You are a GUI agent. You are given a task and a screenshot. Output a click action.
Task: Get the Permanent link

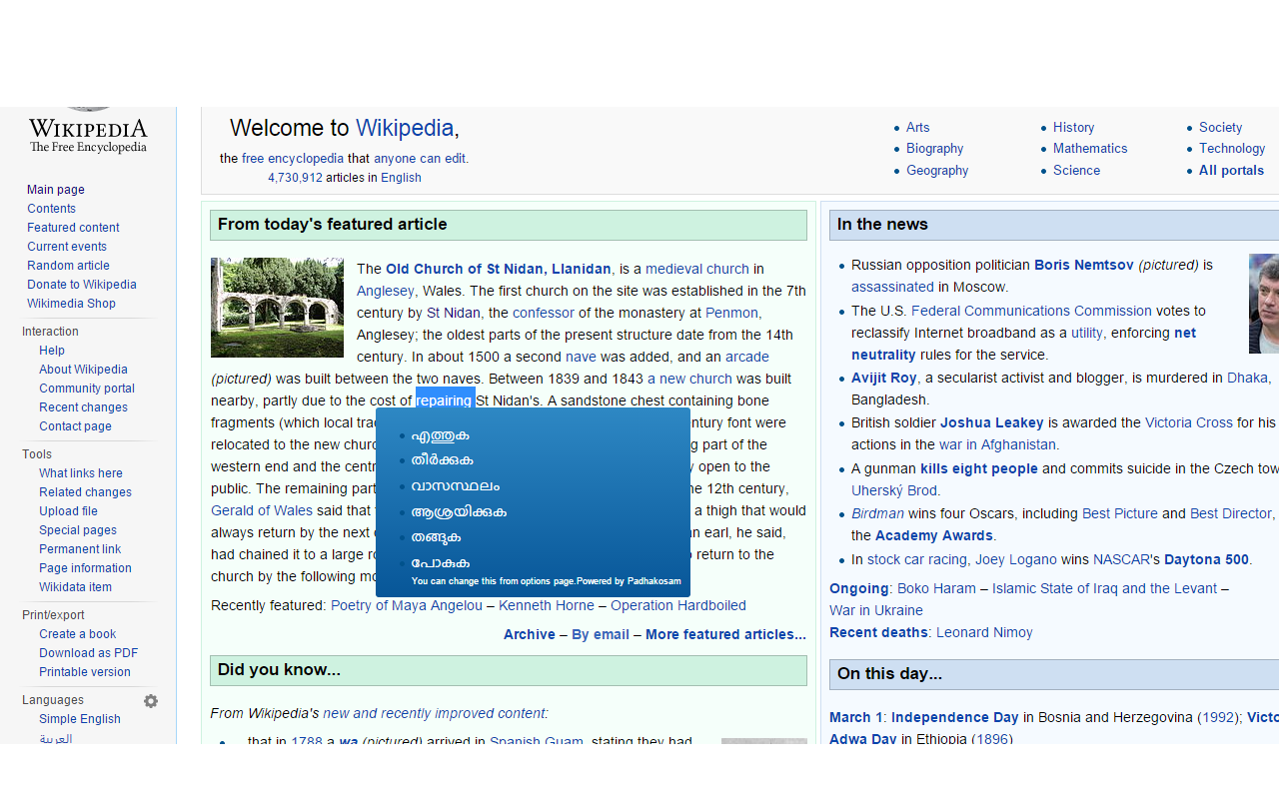80,549
